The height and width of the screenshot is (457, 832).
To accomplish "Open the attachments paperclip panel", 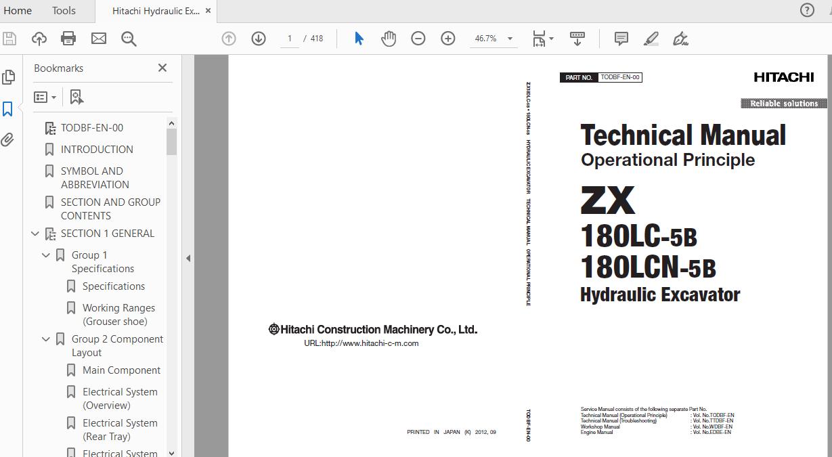I will click(8, 140).
